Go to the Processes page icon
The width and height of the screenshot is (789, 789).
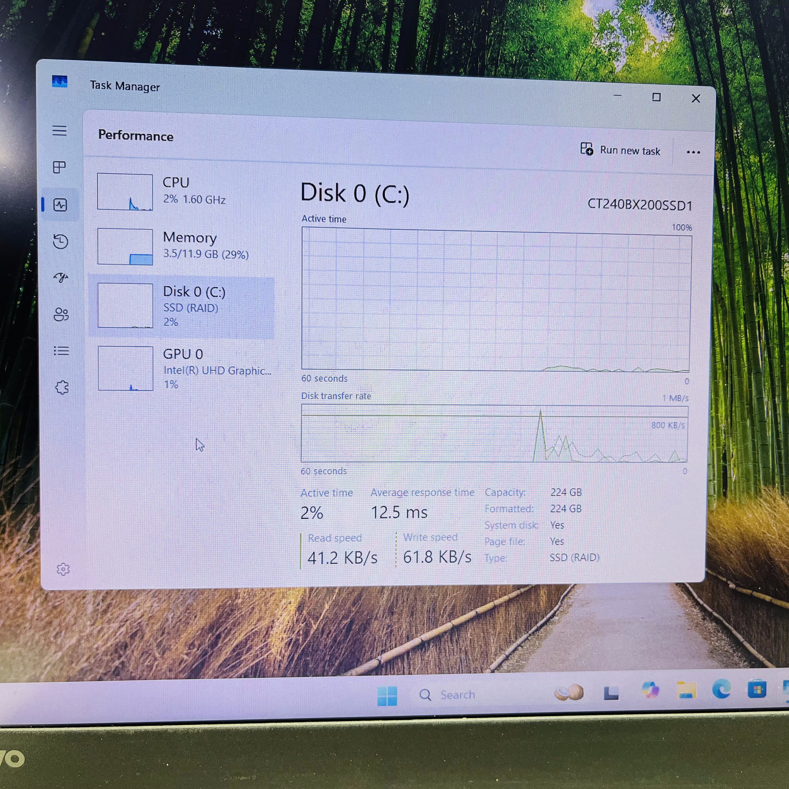60,167
